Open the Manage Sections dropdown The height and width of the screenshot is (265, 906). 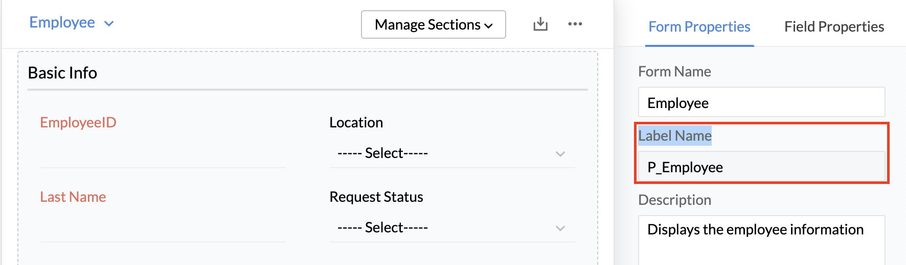433,24
